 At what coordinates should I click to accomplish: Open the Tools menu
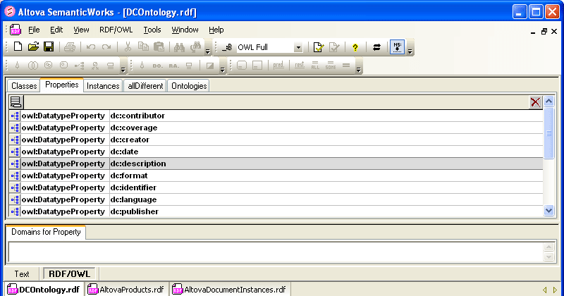152,30
